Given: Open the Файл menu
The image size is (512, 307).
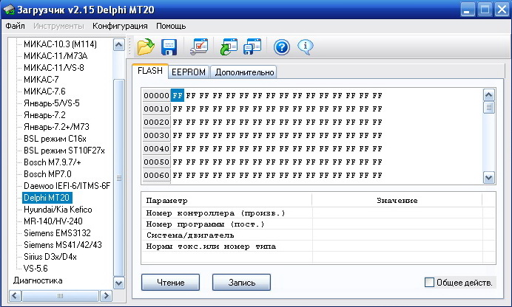Looking at the screenshot, I should coord(15,26).
